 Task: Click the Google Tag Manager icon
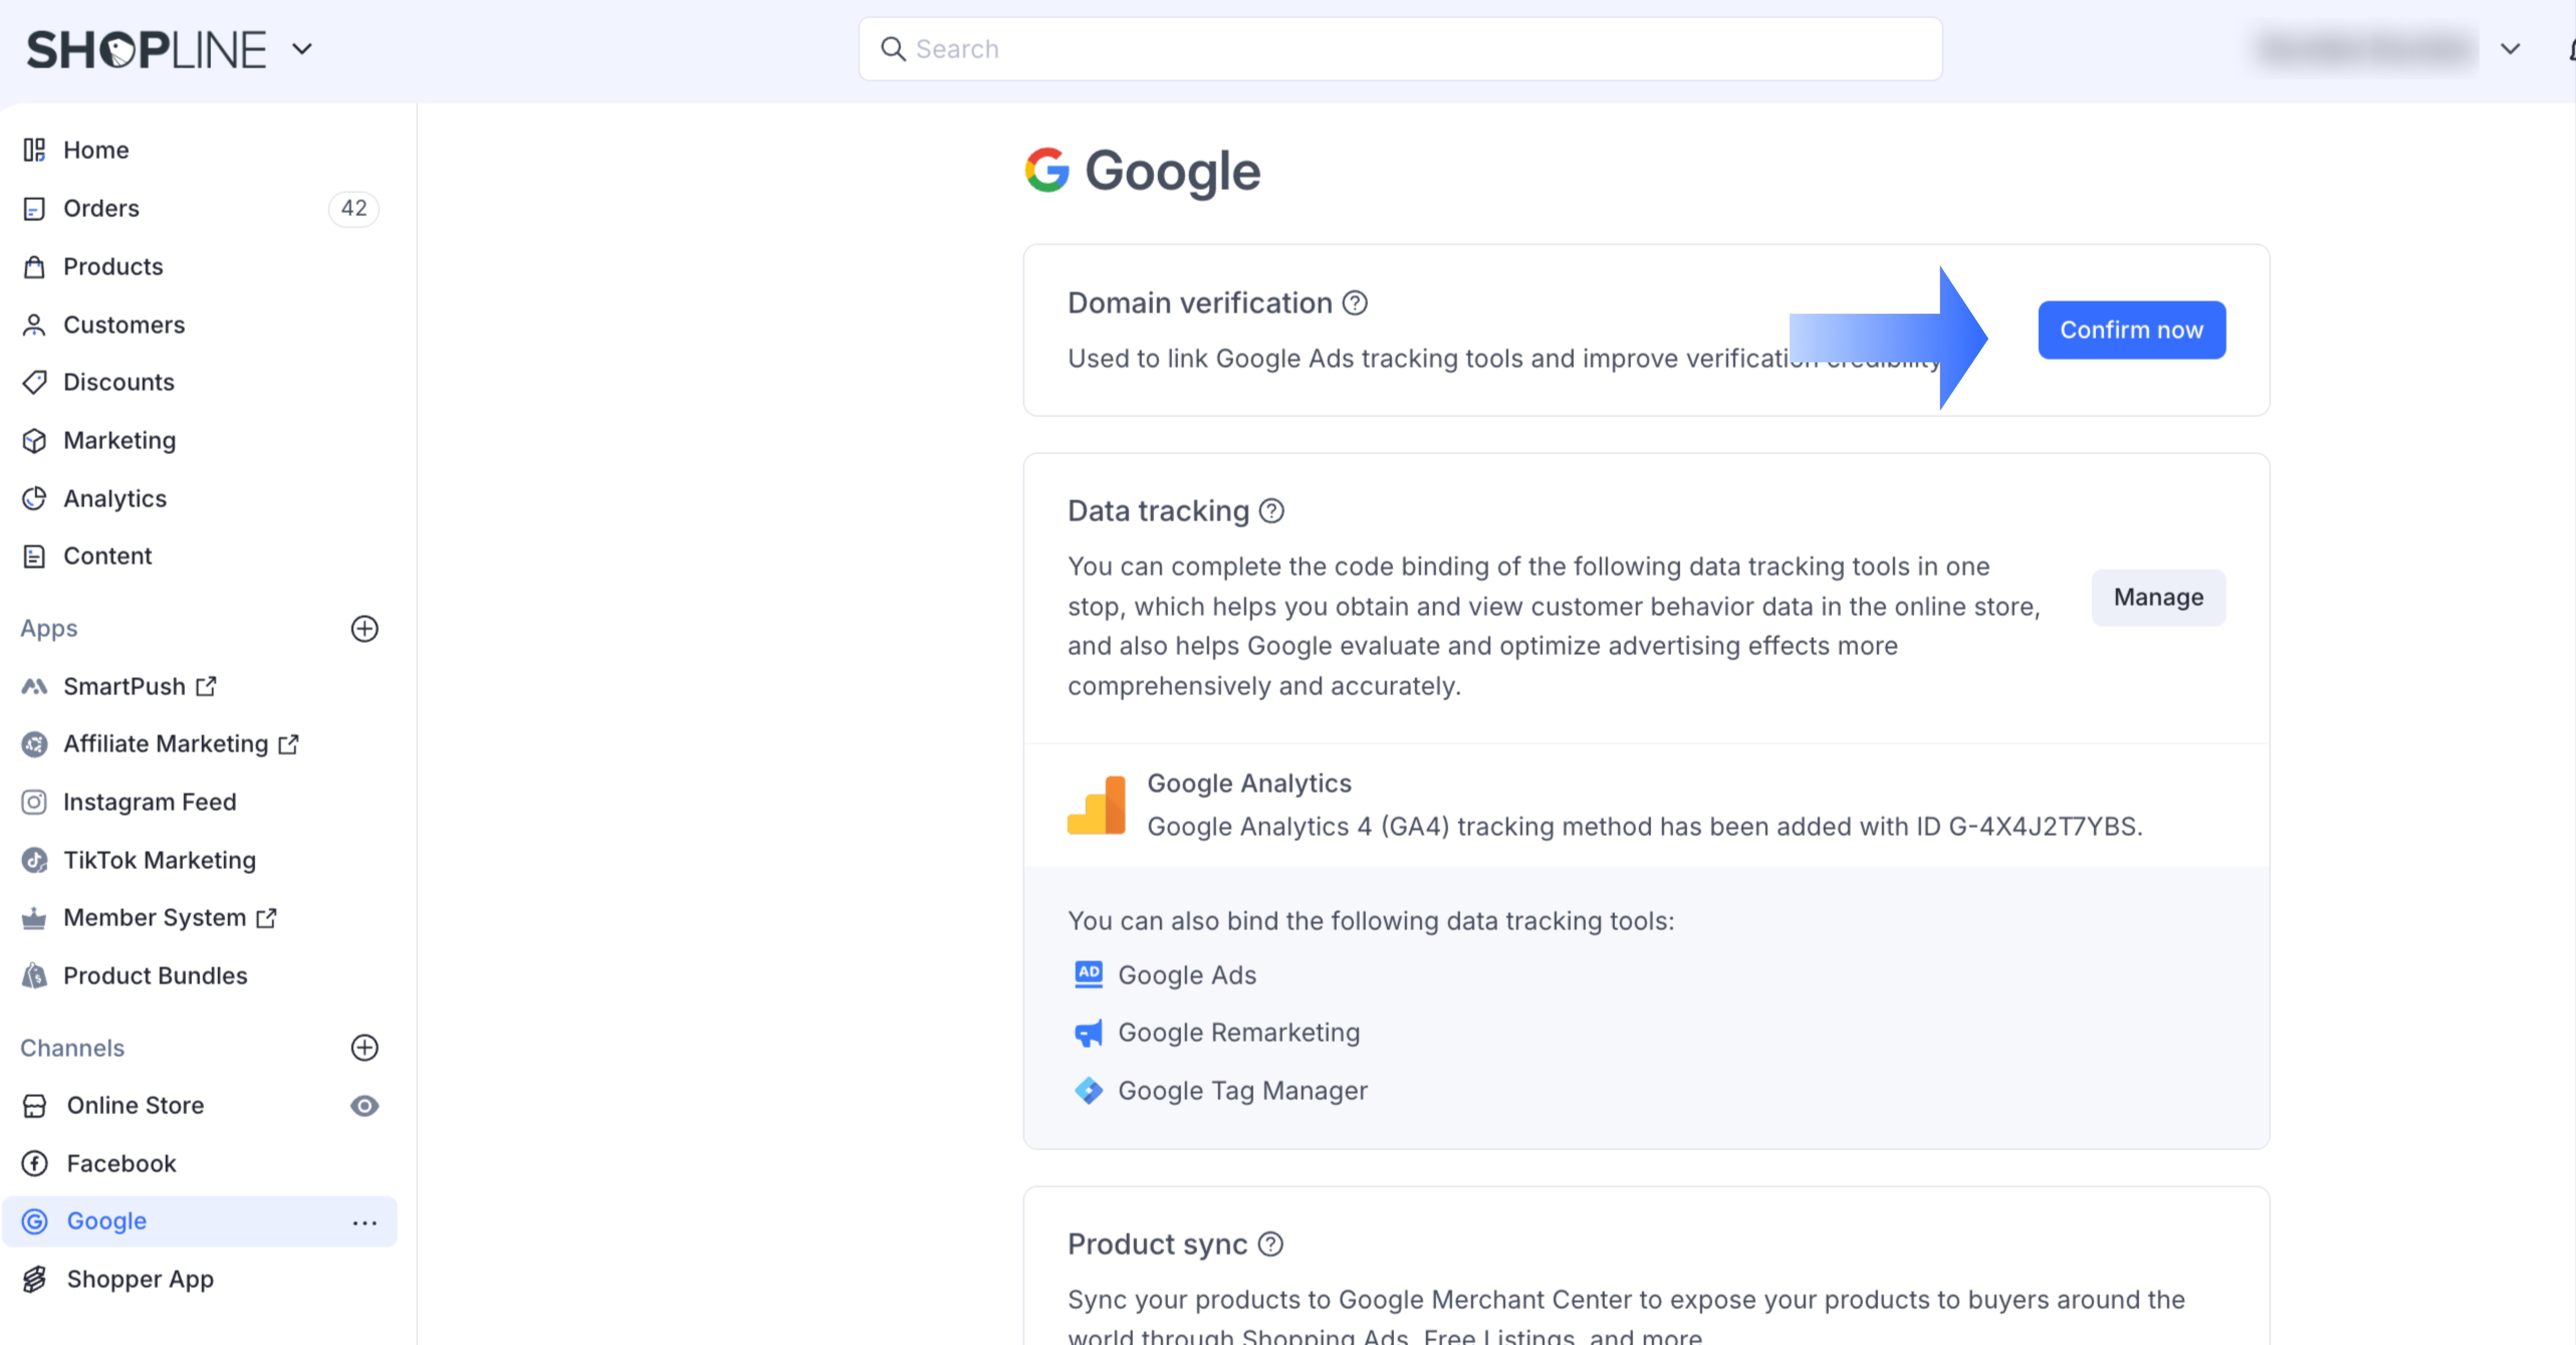[x=1088, y=1090]
